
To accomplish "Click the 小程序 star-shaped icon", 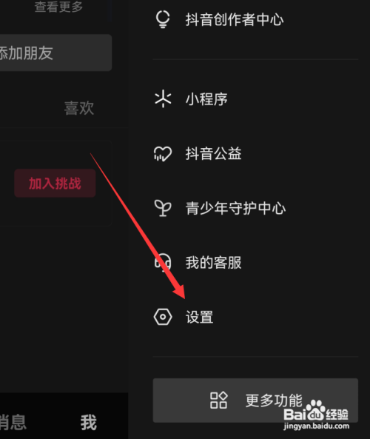I will tap(163, 99).
